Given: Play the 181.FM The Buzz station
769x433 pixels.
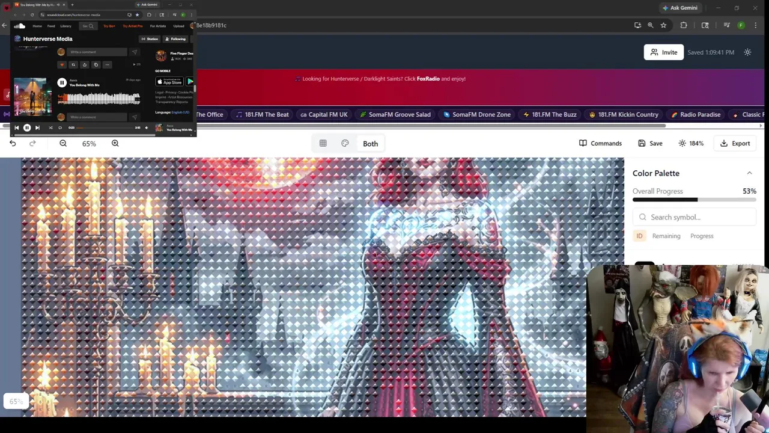Looking at the screenshot, I should point(550,114).
